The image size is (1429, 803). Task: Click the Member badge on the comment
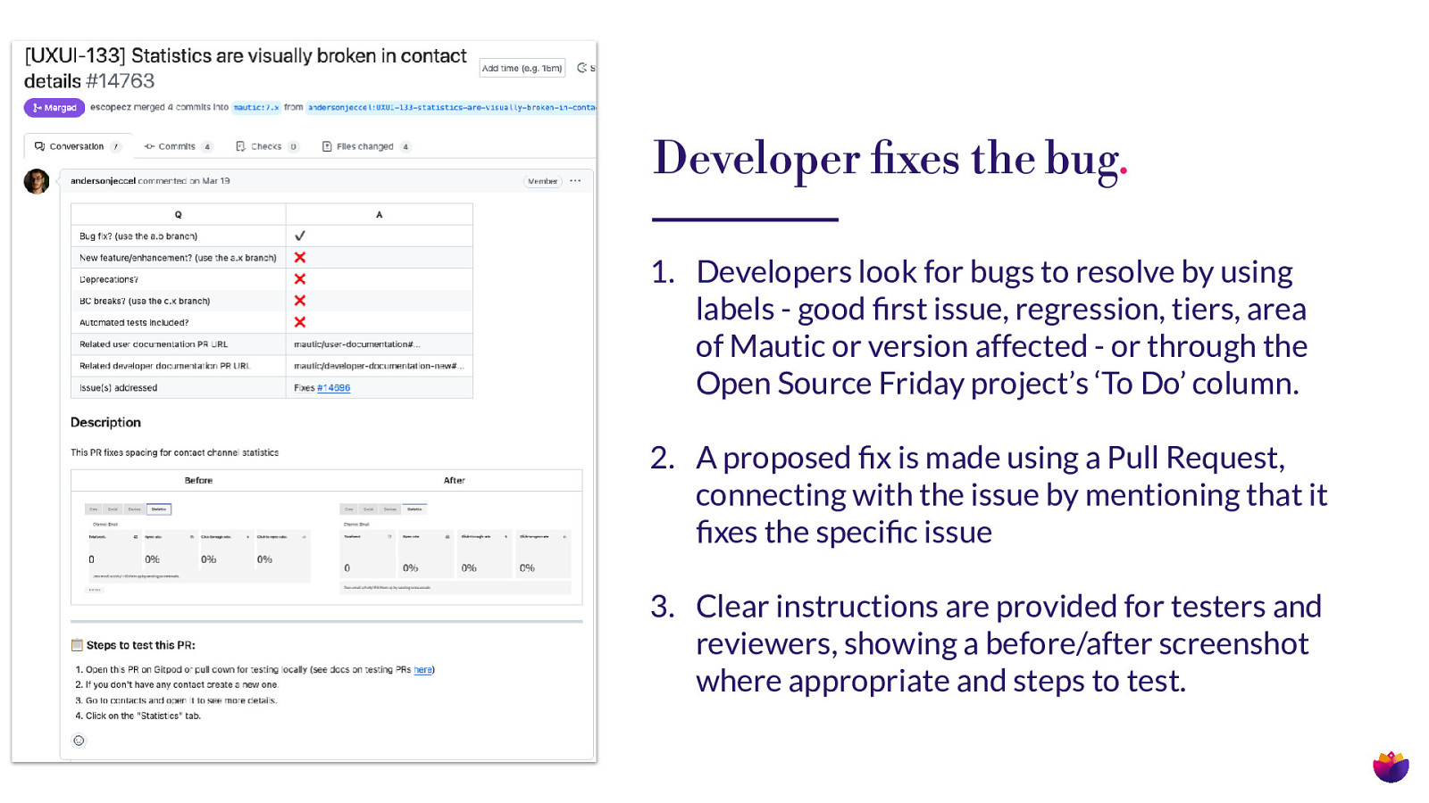(542, 181)
